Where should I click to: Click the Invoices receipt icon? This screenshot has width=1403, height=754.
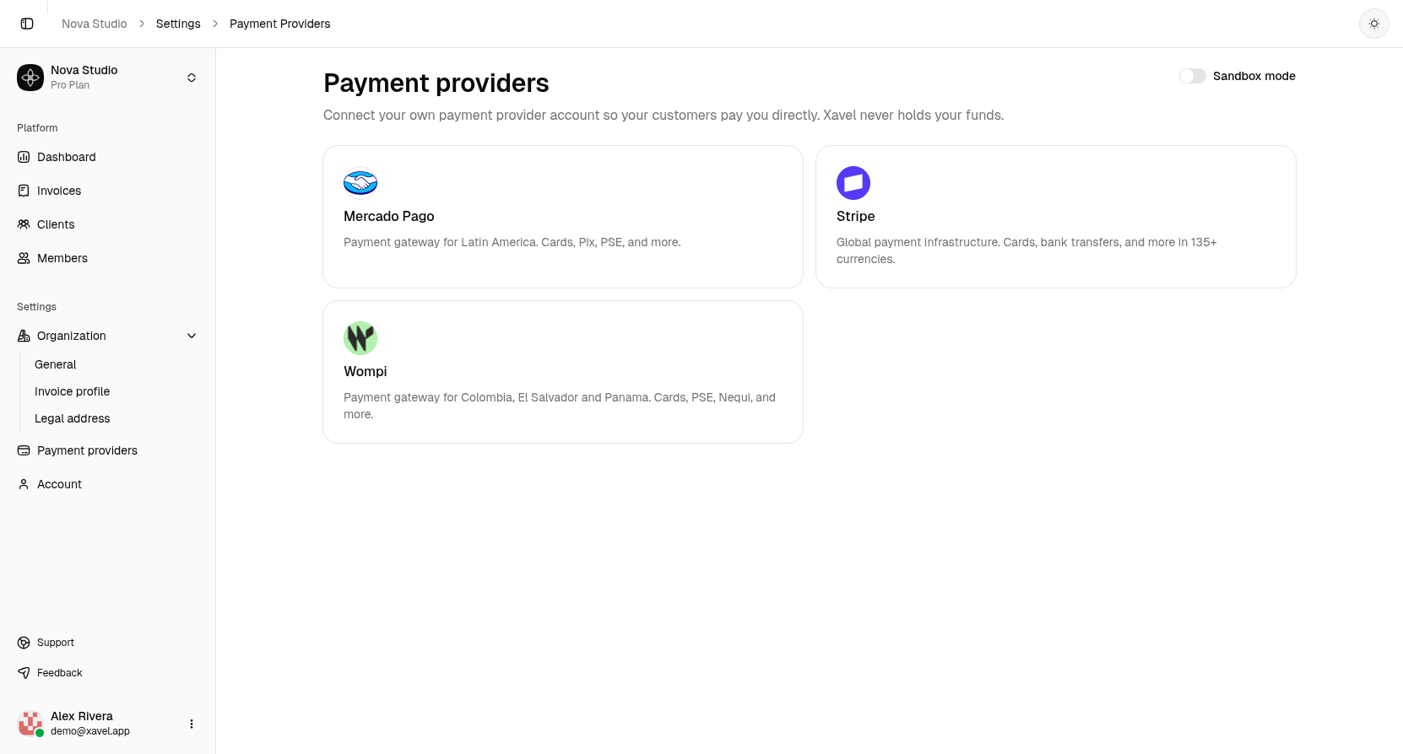pyautogui.click(x=24, y=191)
